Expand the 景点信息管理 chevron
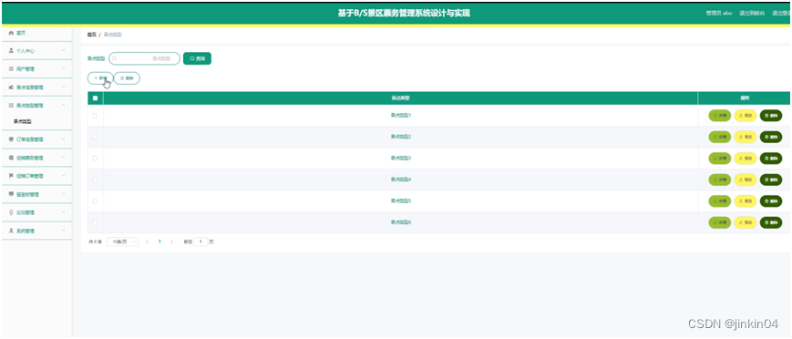The width and height of the screenshot is (792, 339). click(63, 87)
